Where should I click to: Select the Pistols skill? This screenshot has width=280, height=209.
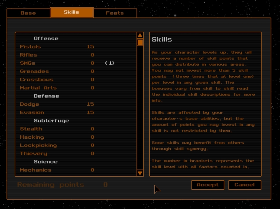pos(30,47)
